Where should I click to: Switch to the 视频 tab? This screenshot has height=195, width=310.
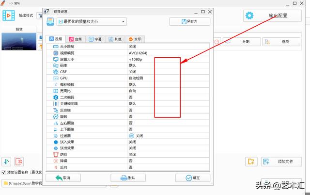point(56,39)
